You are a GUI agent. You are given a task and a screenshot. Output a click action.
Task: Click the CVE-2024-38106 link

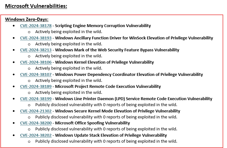(36, 62)
